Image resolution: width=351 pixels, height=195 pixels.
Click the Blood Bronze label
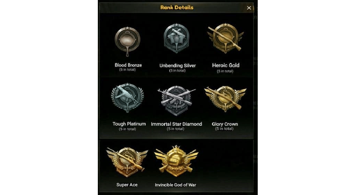[x=128, y=65]
